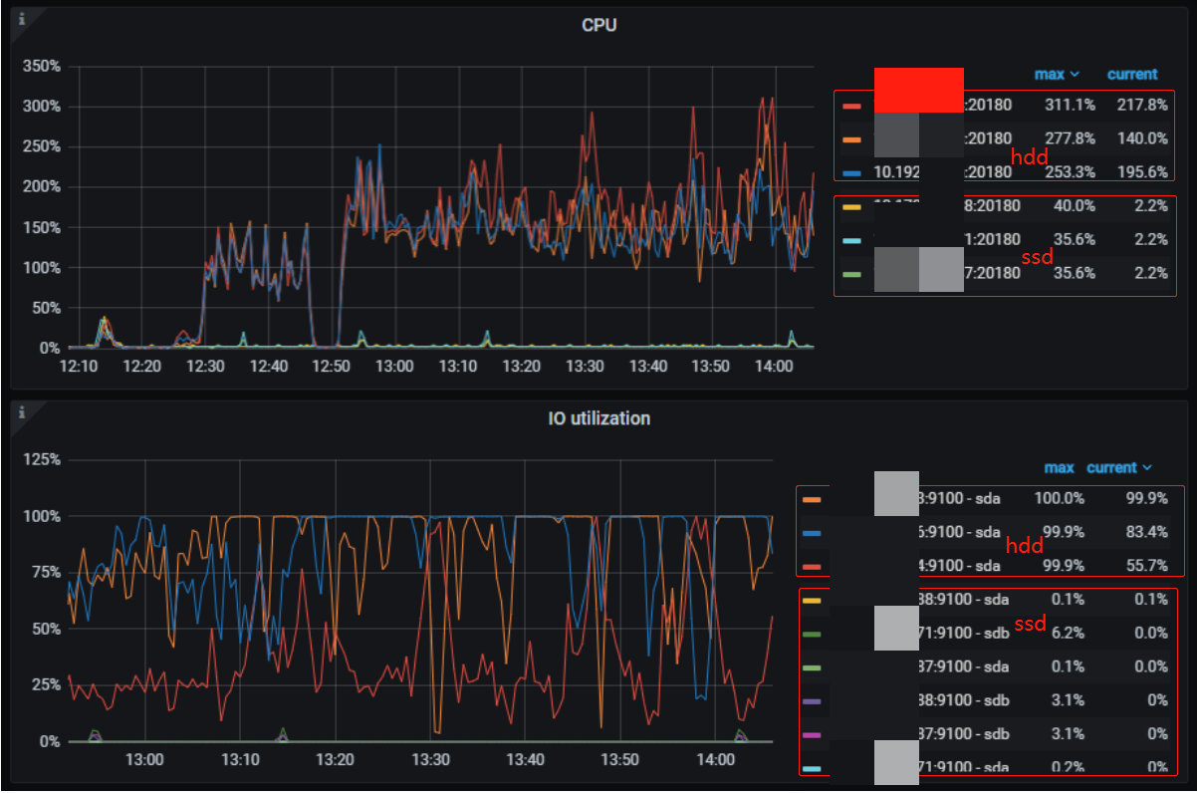Click red swatch of 55.7% sda IO series
Viewport: 1197px width, 793px height.
[x=812, y=566]
